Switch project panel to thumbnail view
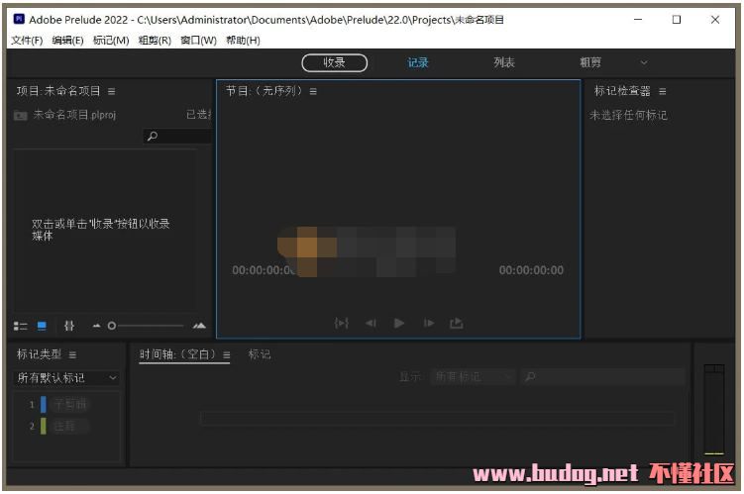The image size is (744, 494). coord(42,326)
